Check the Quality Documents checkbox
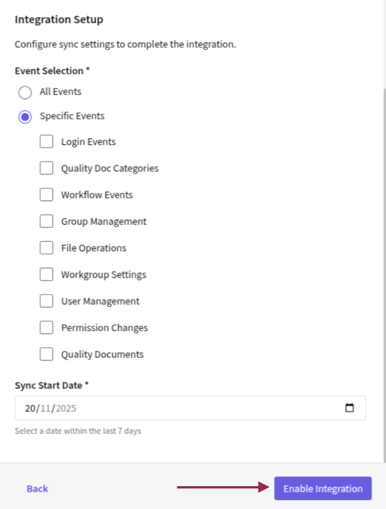This screenshot has width=386, height=509. pos(46,354)
